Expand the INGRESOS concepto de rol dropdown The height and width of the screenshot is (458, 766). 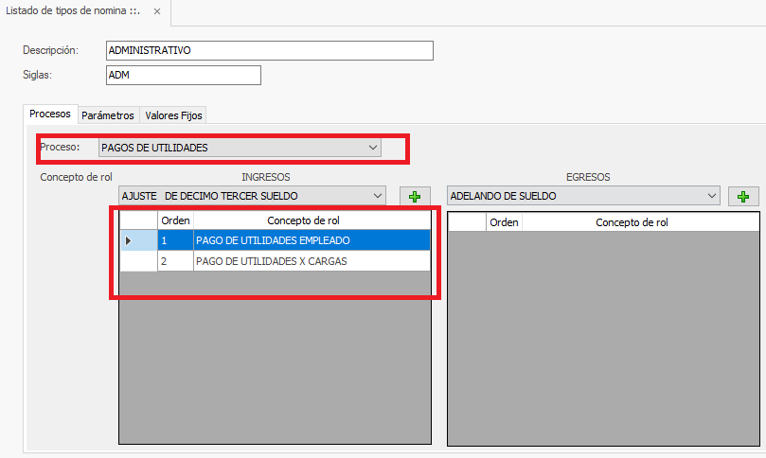point(378,196)
